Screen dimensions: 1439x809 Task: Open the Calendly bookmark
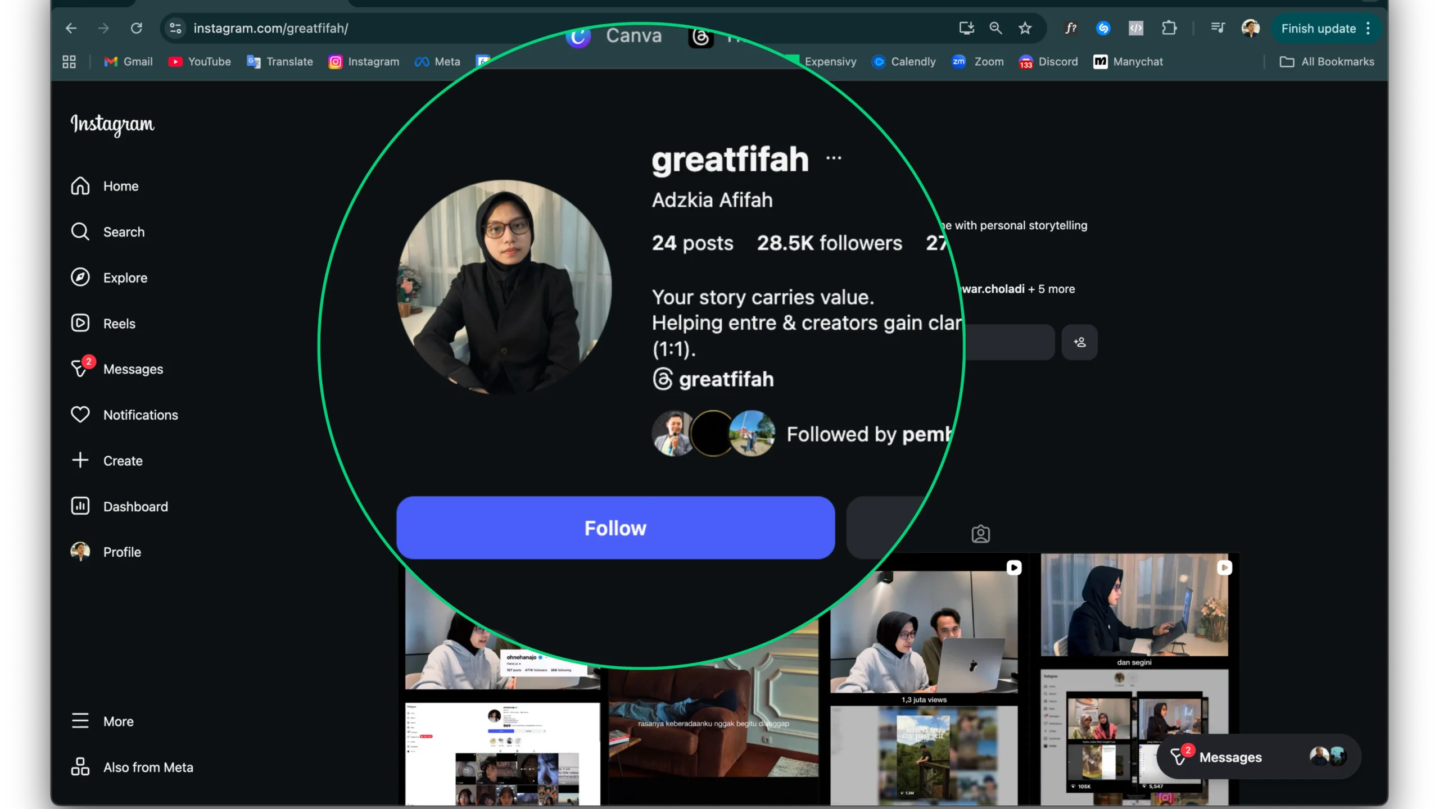point(904,62)
